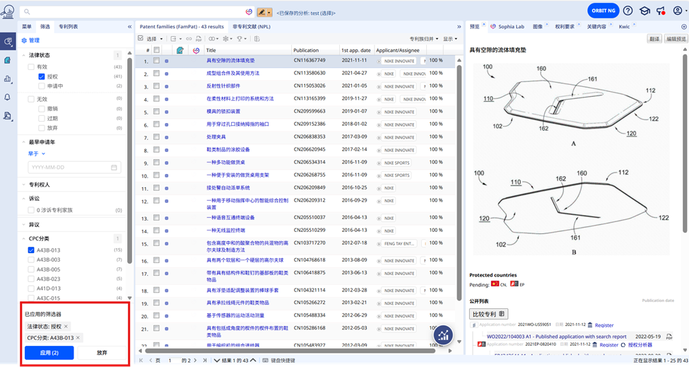Open the user account profile icon

tap(678, 11)
